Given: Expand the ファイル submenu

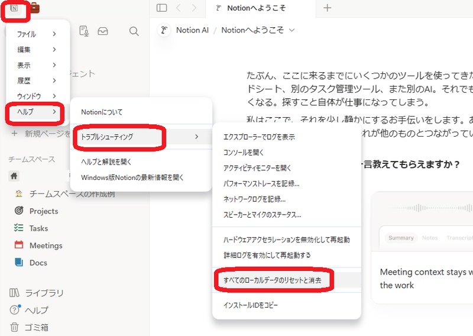Looking at the screenshot, I should point(38,34).
